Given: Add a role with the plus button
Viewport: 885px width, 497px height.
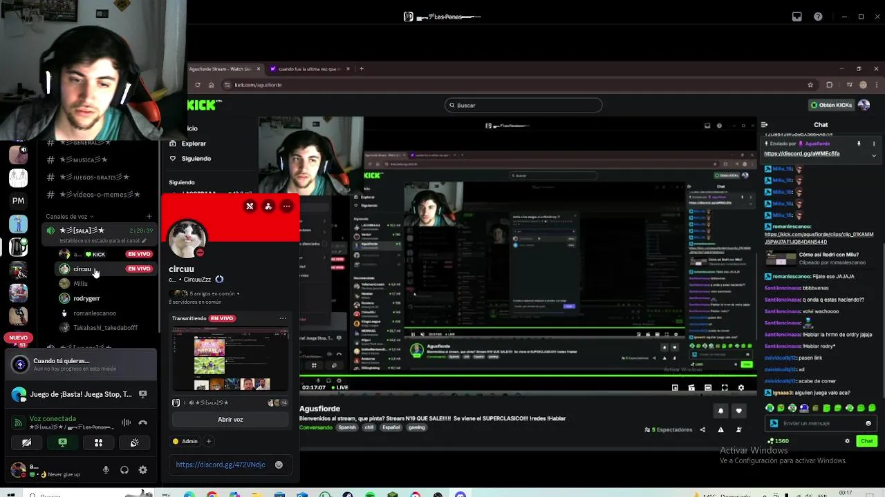Looking at the screenshot, I should (208, 441).
